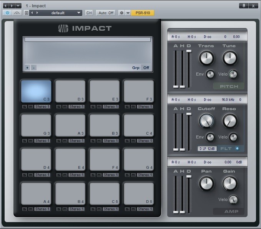
Task: Click the Pitch envelope D slider handle
Action: (189, 51)
